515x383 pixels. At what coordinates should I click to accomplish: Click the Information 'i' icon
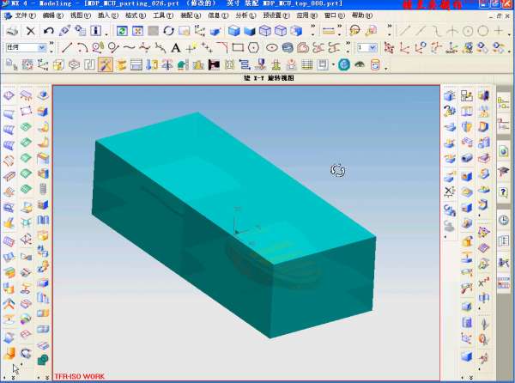[x=96, y=31]
